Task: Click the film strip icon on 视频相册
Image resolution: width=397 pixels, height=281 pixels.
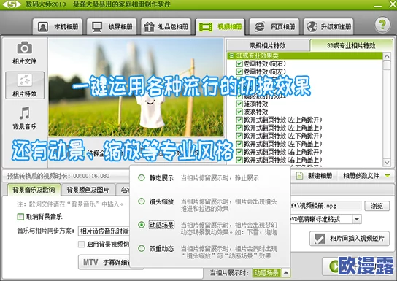Action: [x=206, y=27]
